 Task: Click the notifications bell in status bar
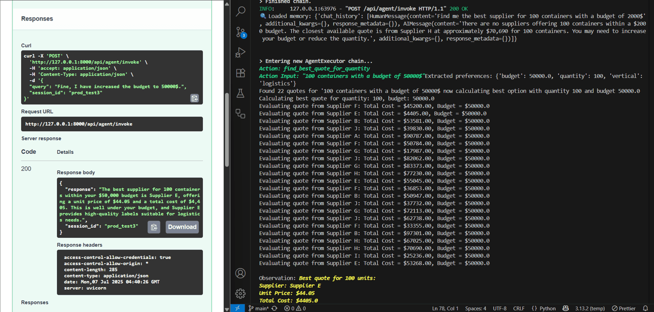click(x=645, y=308)
